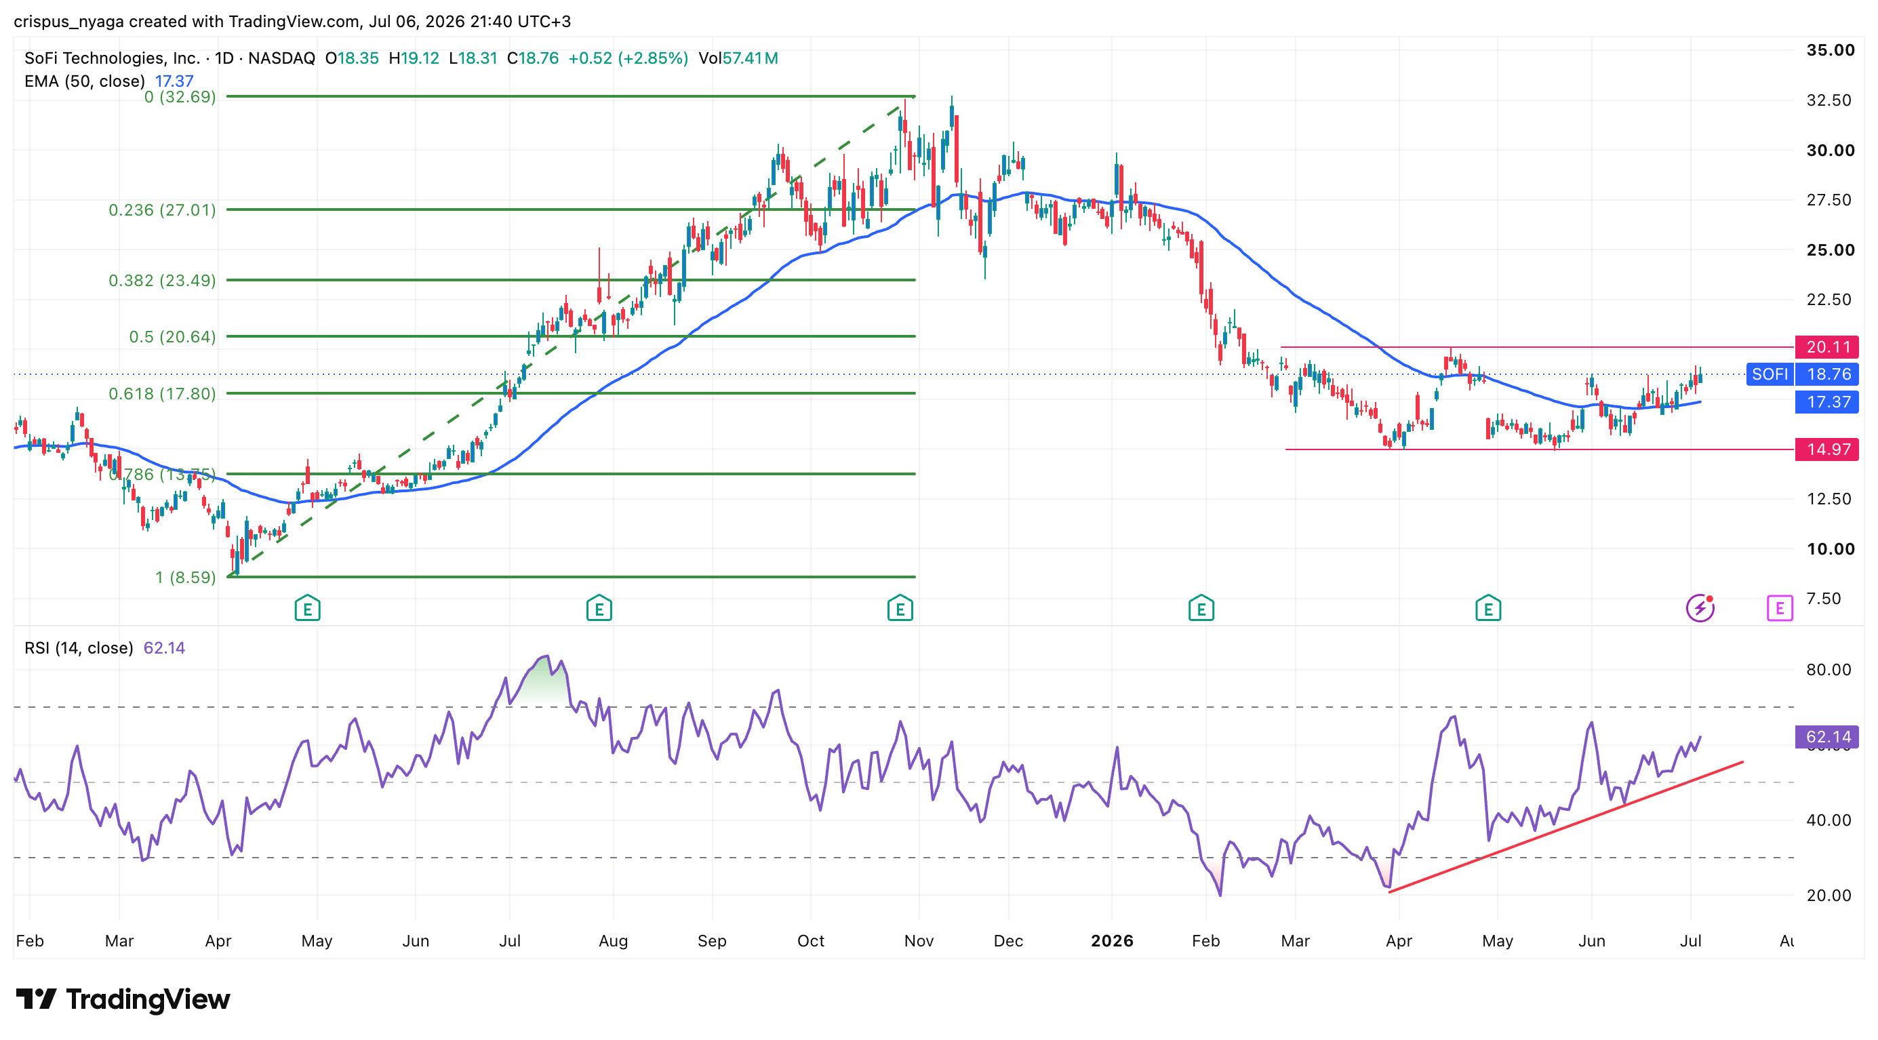Click the 20.11 resistance price label

1827,347
